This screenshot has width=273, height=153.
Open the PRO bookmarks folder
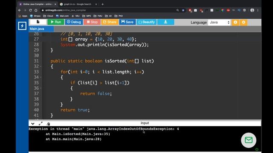click(119, 16)
